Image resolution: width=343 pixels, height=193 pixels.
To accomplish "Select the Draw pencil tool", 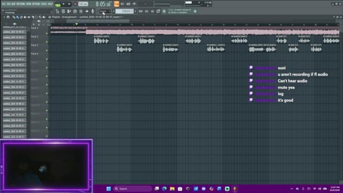I will pos(14,17).
